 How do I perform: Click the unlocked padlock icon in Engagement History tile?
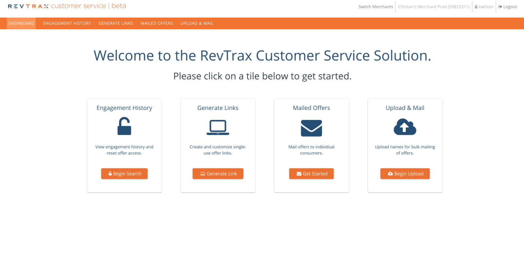(x=124, y=126)
